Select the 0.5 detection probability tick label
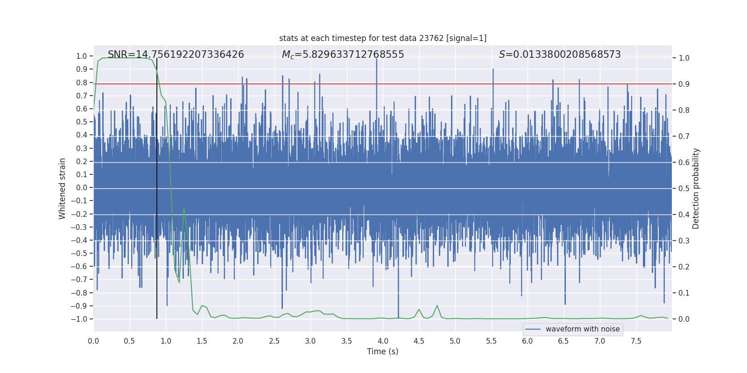Viewport: 747px width, 373px height. click(684, 188)
